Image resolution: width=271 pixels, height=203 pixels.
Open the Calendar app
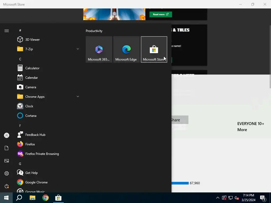[x=48, y=77]
